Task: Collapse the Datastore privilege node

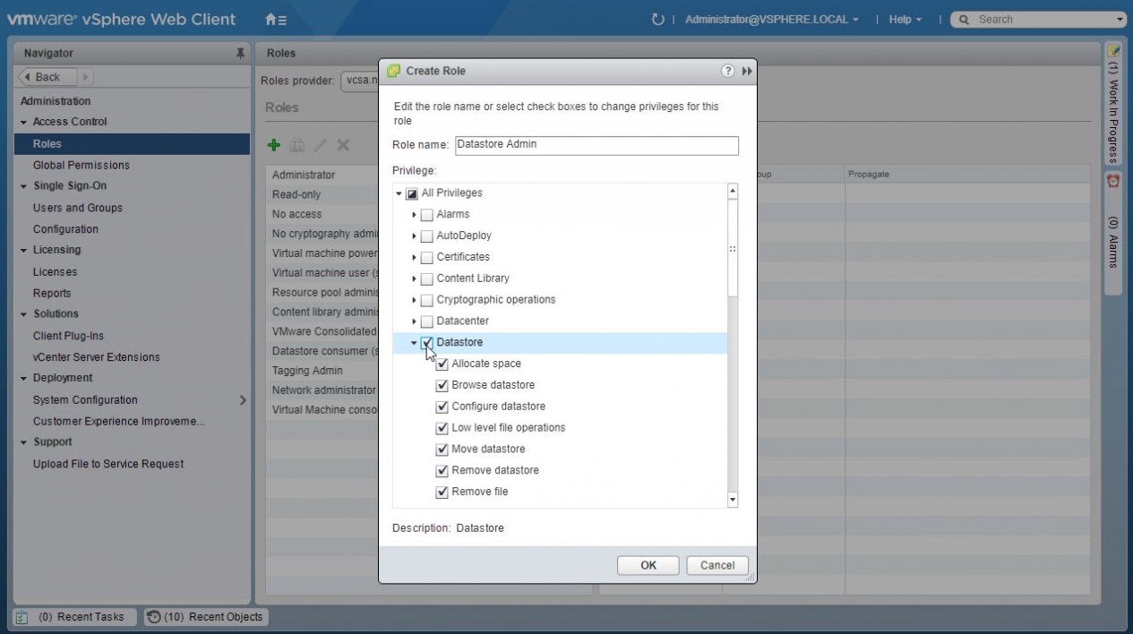Action: pyautogui.click(x=414, y=343)
